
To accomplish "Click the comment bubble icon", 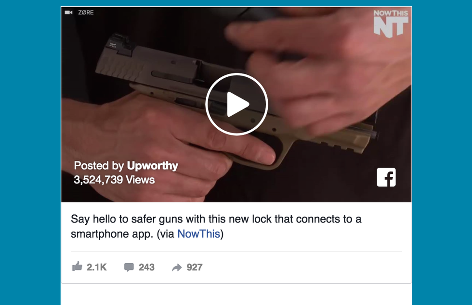I will 129,267.
